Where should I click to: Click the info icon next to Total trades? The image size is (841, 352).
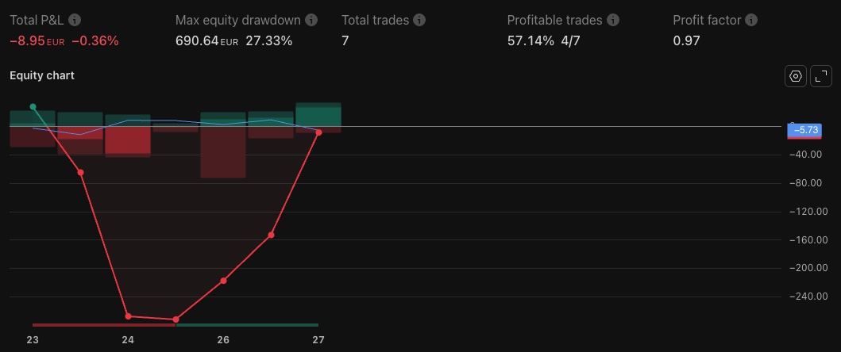(419, 20)
